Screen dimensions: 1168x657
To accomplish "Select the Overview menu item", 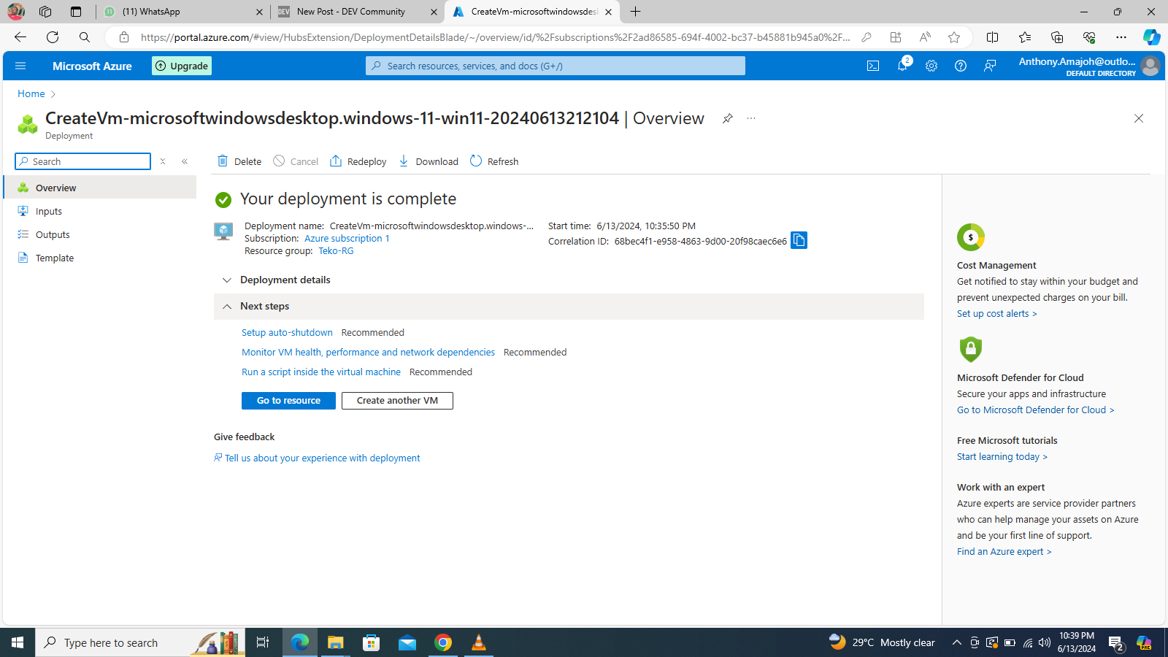I will [100, 188].
